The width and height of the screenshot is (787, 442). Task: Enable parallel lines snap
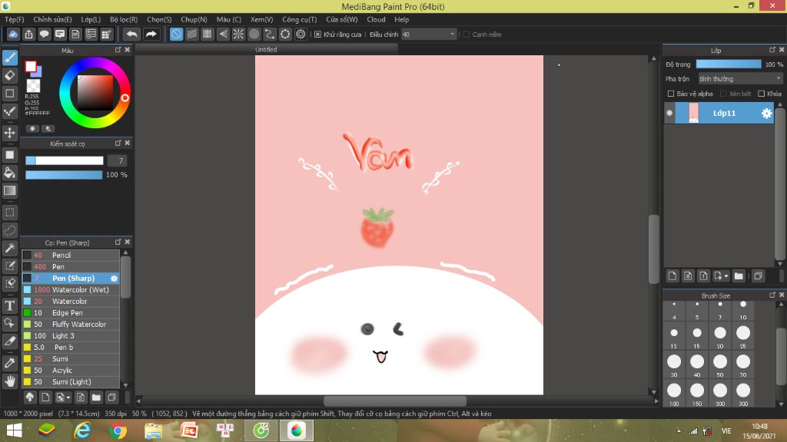click(x=191, y=34)
